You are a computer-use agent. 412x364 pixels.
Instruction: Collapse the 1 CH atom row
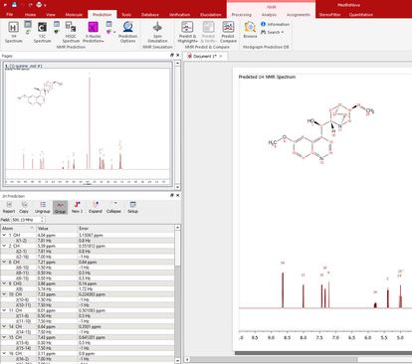(4, 235)
